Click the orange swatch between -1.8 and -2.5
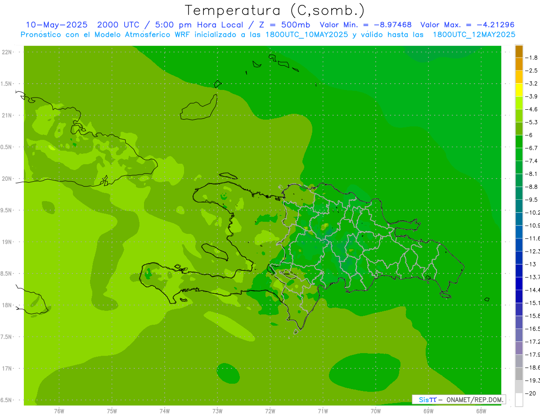540x417 pixels. (519, 64)
